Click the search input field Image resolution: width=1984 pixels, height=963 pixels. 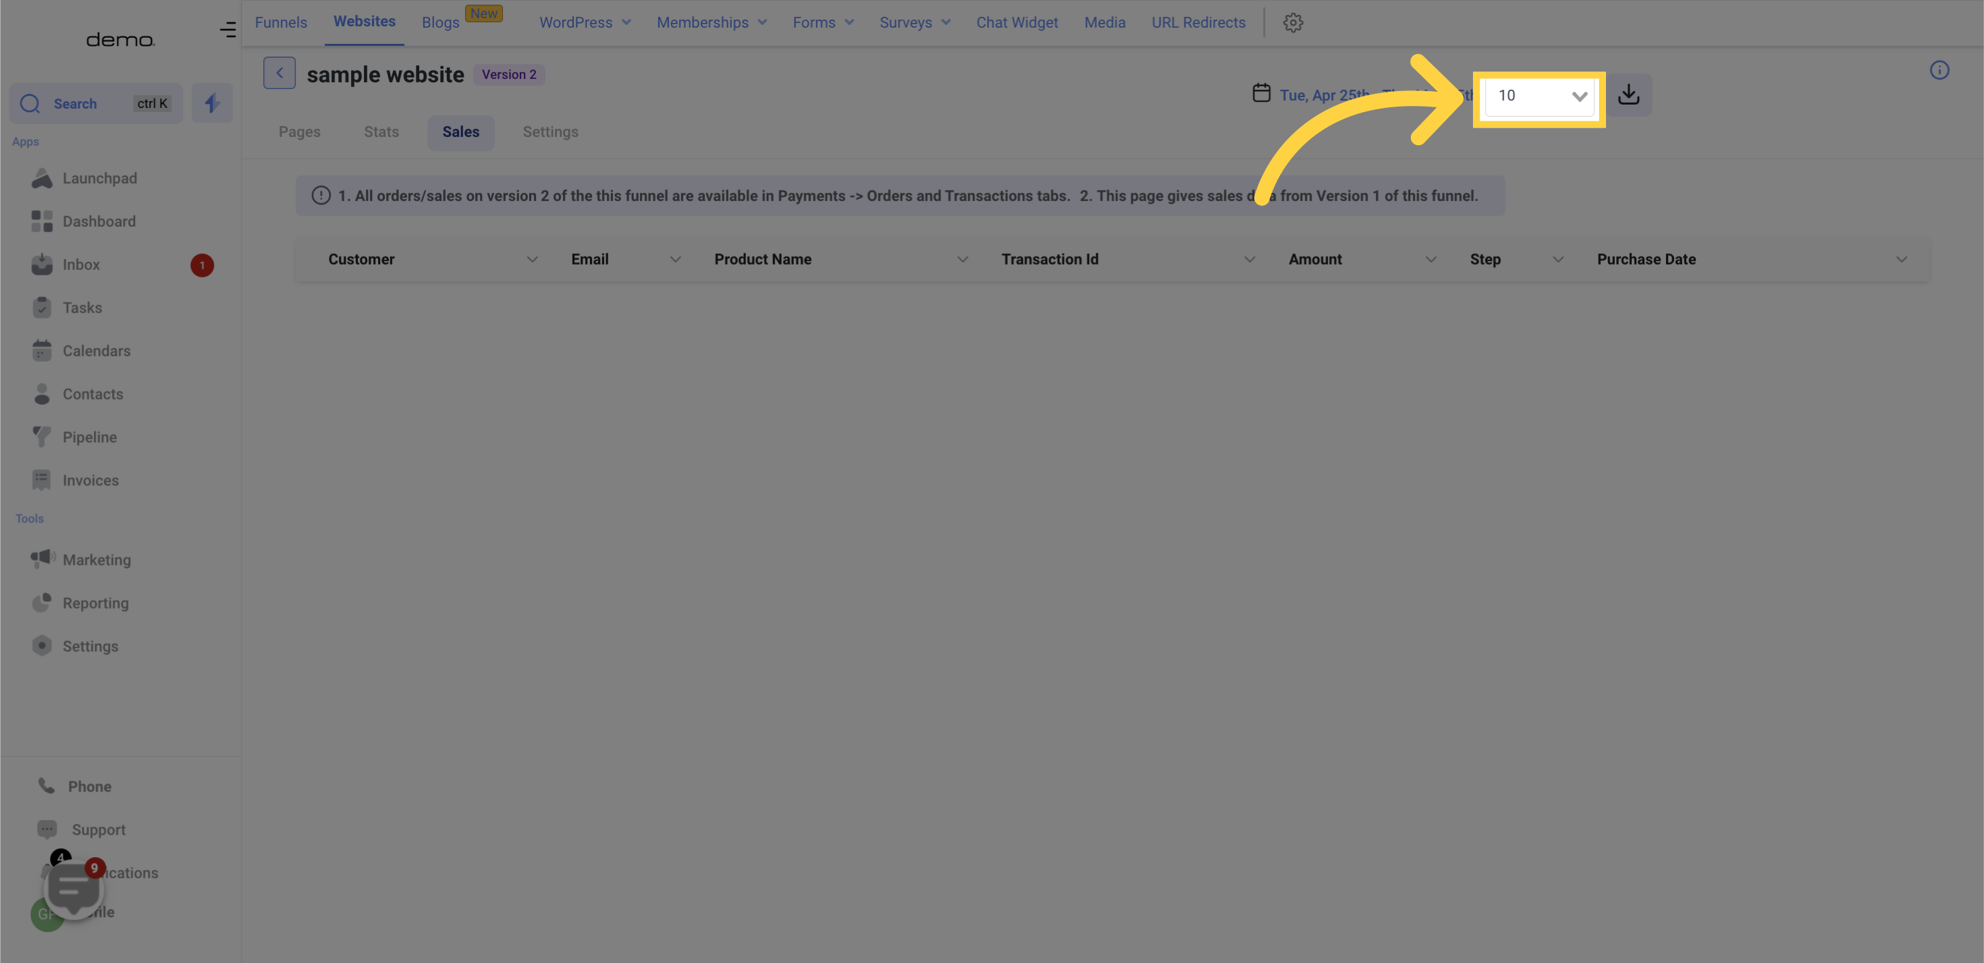tap(95, 103)
